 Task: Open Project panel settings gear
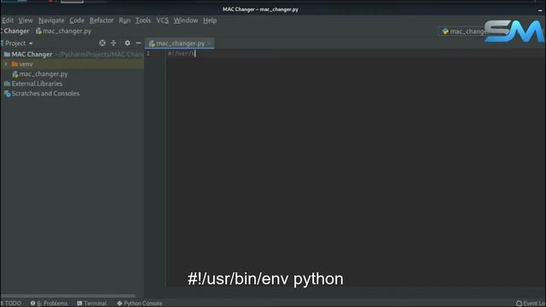[127, 43]
